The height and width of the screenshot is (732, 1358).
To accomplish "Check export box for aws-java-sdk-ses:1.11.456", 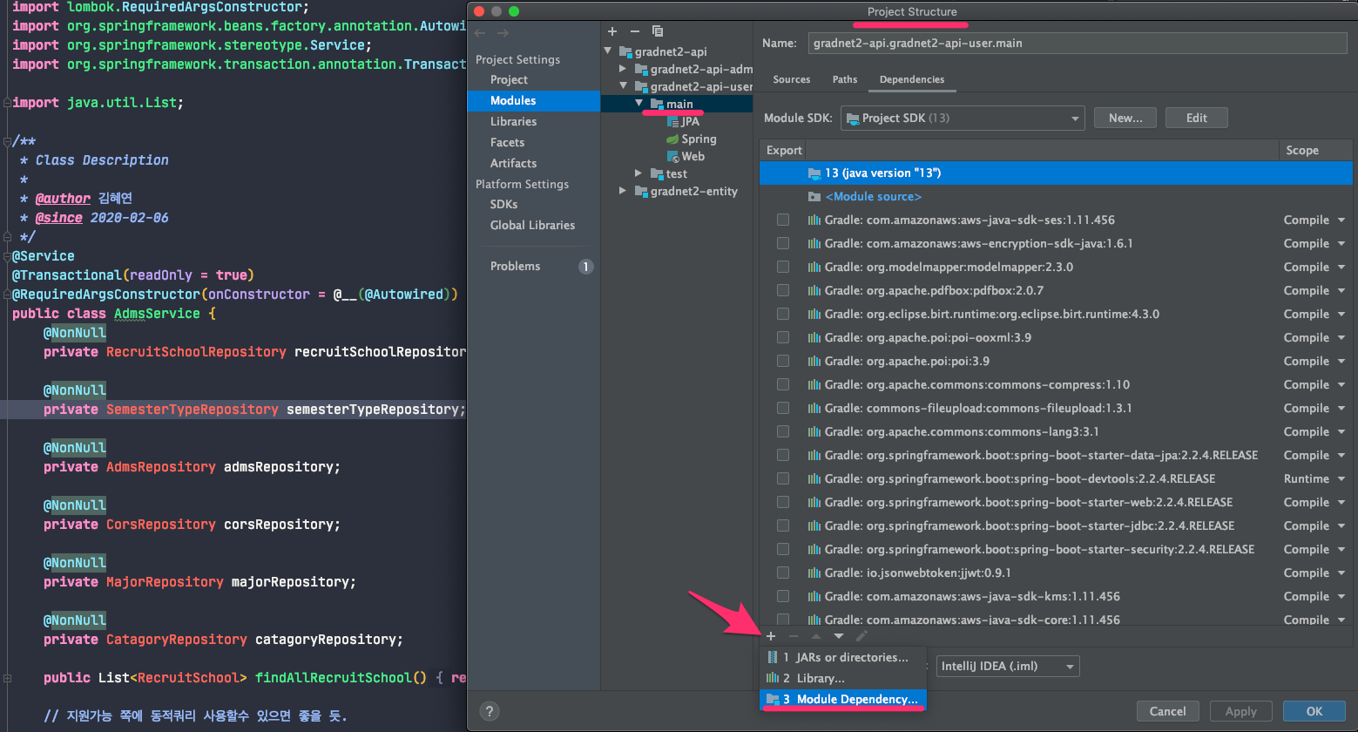I will click(783, 220).
